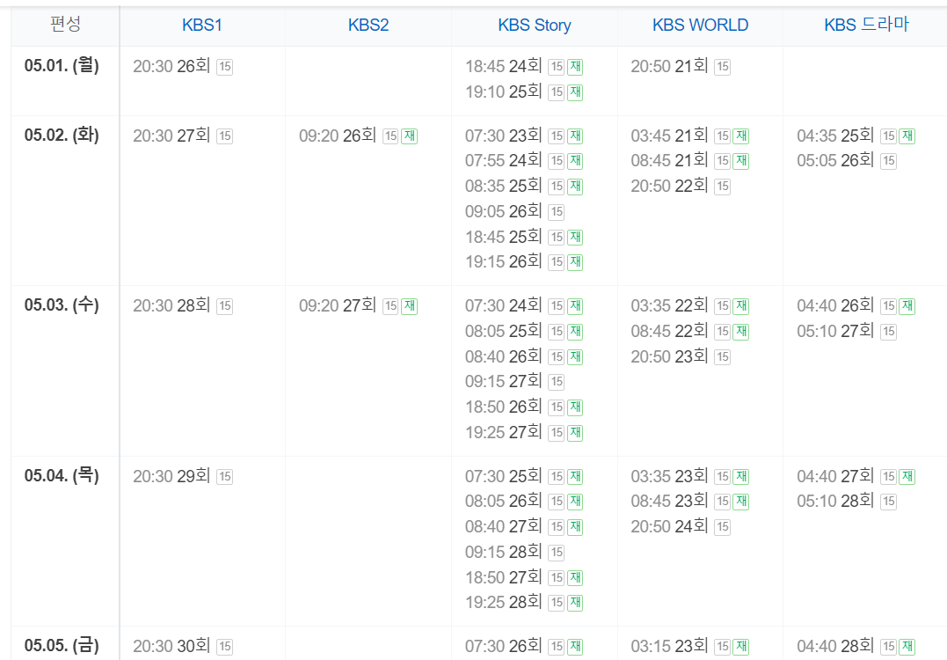Screen dimensions: 947x660
Task: Open the KBS 드라마 channel link
Action: 866,25
